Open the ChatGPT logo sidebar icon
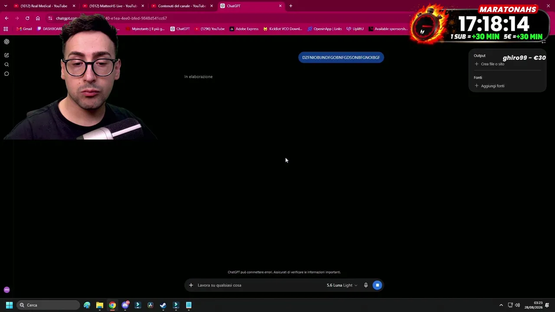 (x=7, y=42)
